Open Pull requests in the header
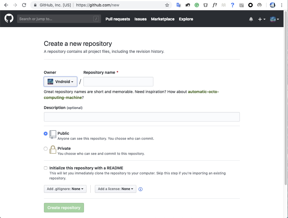Viewport: 288px width, 218px height. click(x=118, y=19)
